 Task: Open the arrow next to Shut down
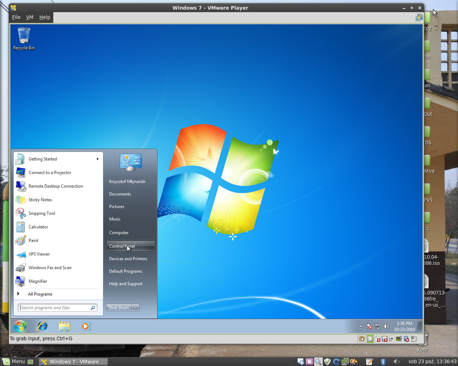[135, 308]
